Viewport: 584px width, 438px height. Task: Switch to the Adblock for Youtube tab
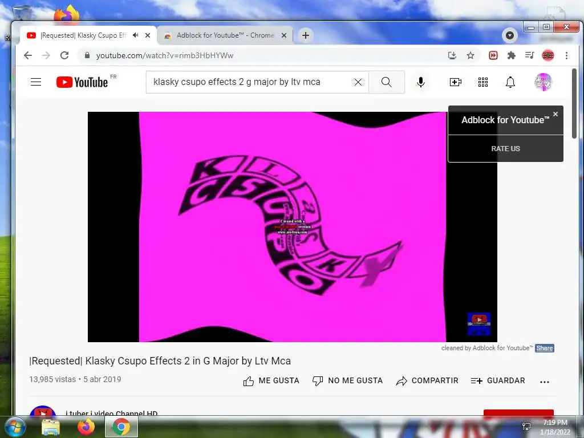[225, 35]
